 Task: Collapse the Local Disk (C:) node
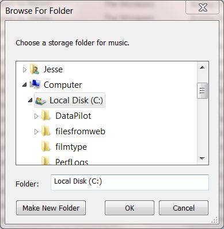[30, 100]
